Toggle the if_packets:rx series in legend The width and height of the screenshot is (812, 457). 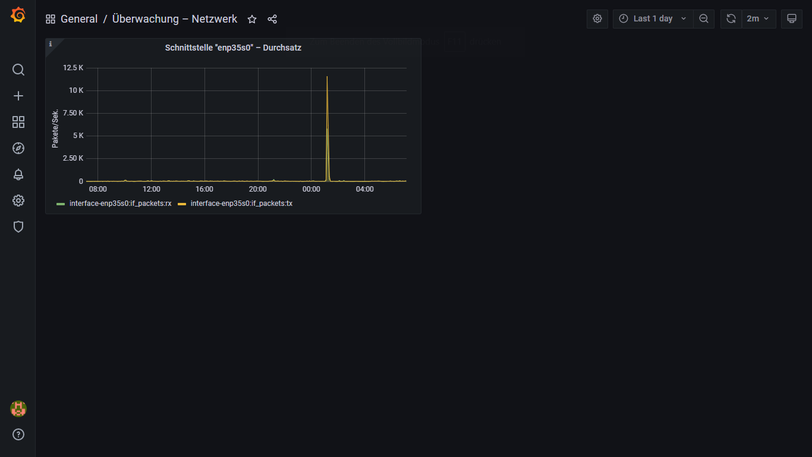tap(120, 204)
